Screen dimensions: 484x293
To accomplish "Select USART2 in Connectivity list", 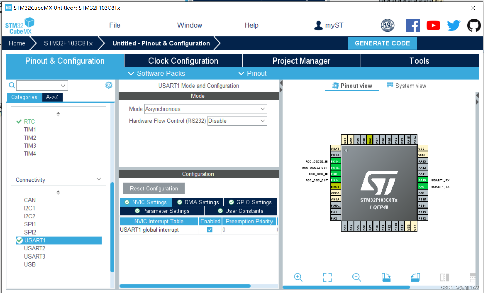I will [35, 248].
